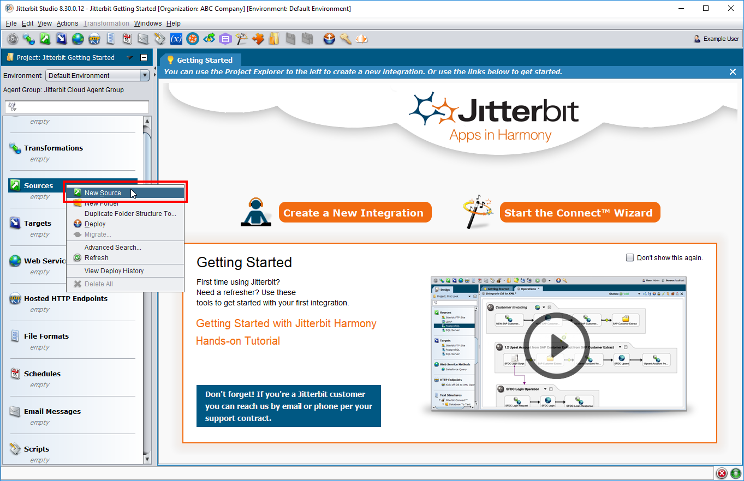
Task: Click the Create a New Integration button
Action: pyautogui.click(x=355, y=213)
